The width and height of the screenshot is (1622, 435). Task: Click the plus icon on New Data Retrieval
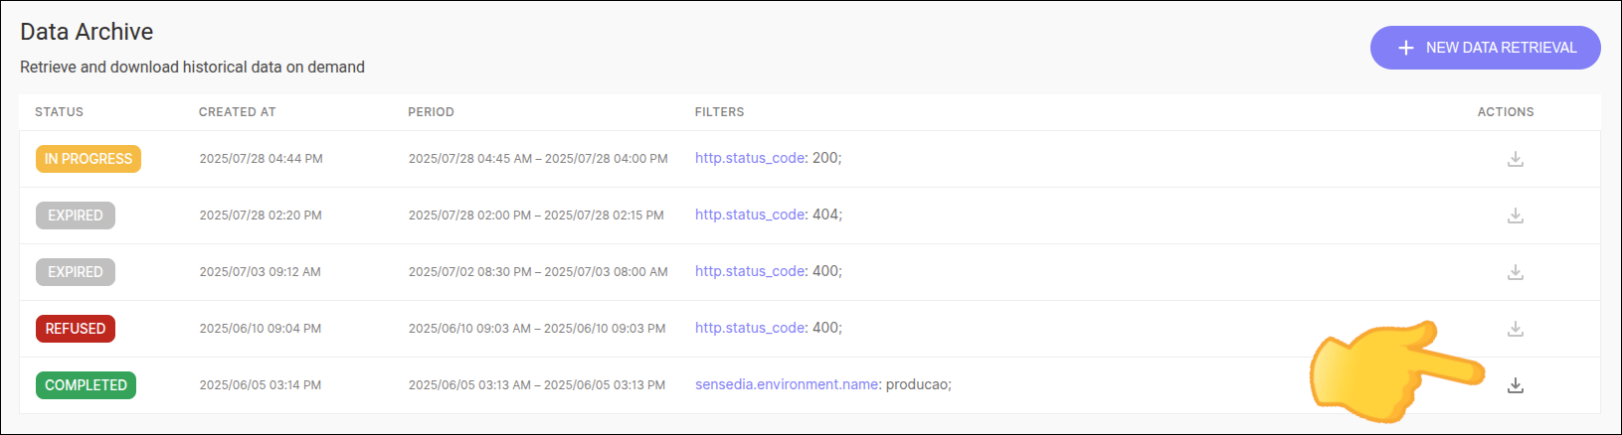tap(1405, 48)
